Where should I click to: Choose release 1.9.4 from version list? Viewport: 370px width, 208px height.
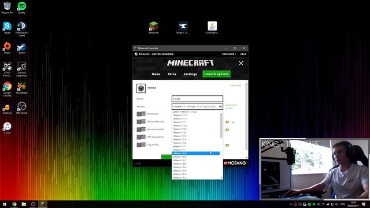coord(196,136)
